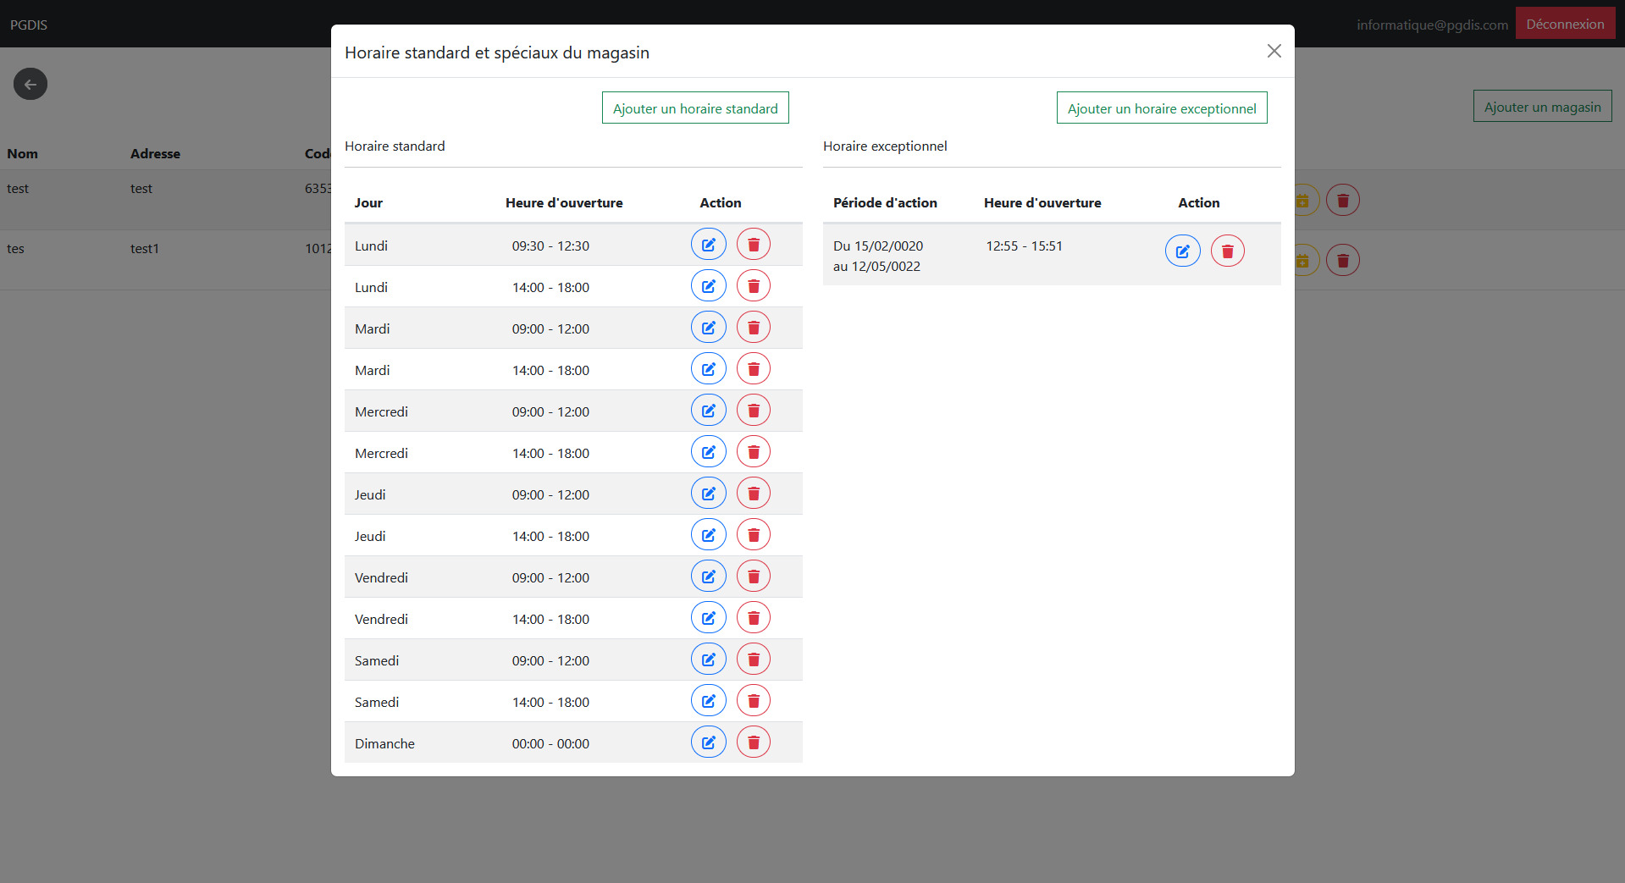
Task: Edit the Vendredi 14:00 - 18:00 schedule
Action: [x=708, y=618]
